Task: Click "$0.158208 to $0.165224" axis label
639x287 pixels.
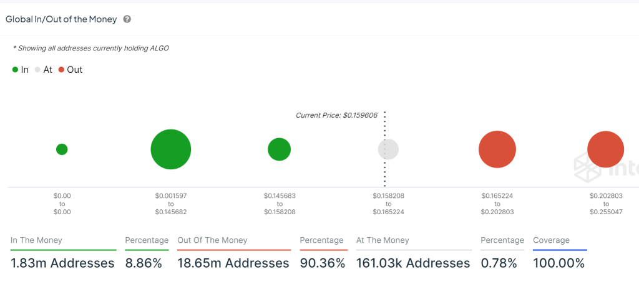Action: [388, 204]
